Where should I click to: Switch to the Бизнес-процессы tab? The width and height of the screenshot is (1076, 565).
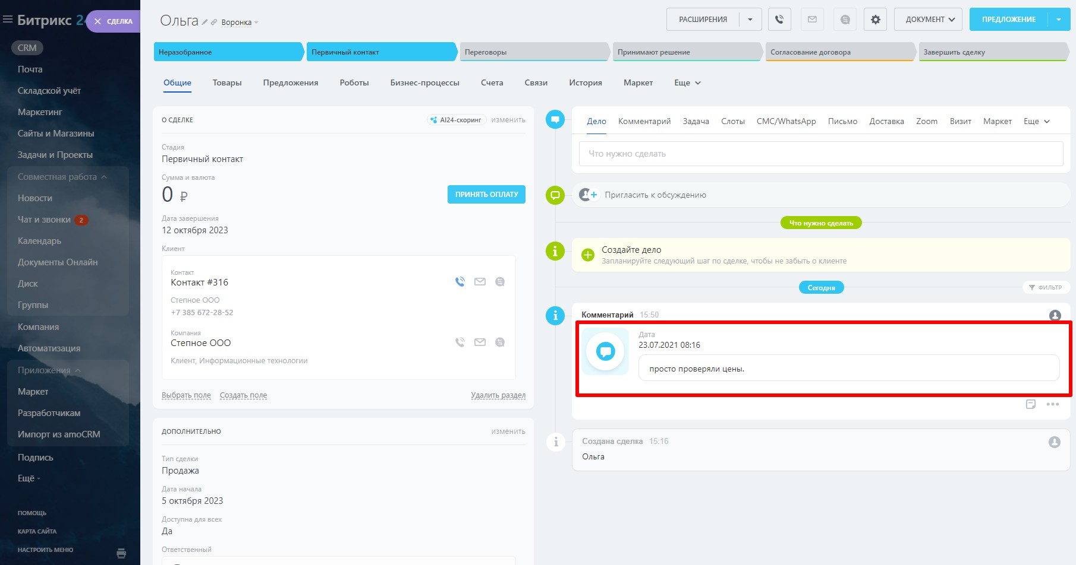pyautogui.click(x=425, y=83)
